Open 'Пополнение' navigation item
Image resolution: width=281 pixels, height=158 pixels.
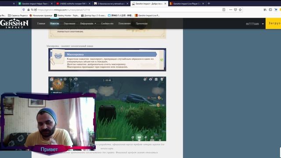pyautogui.click(x=125, y=23)
